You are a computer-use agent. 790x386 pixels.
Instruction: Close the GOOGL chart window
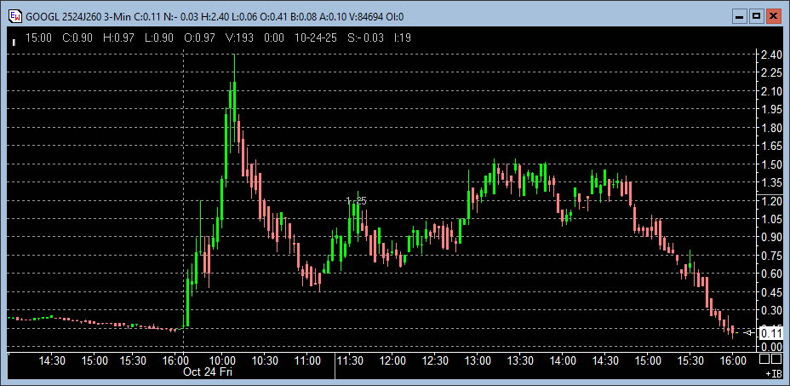pyautogui.click(x=773, y=16)
